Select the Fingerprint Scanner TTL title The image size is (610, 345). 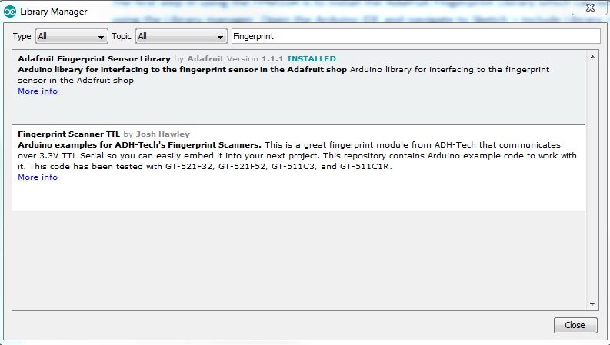pyautogui.click(x=69, y=134)
